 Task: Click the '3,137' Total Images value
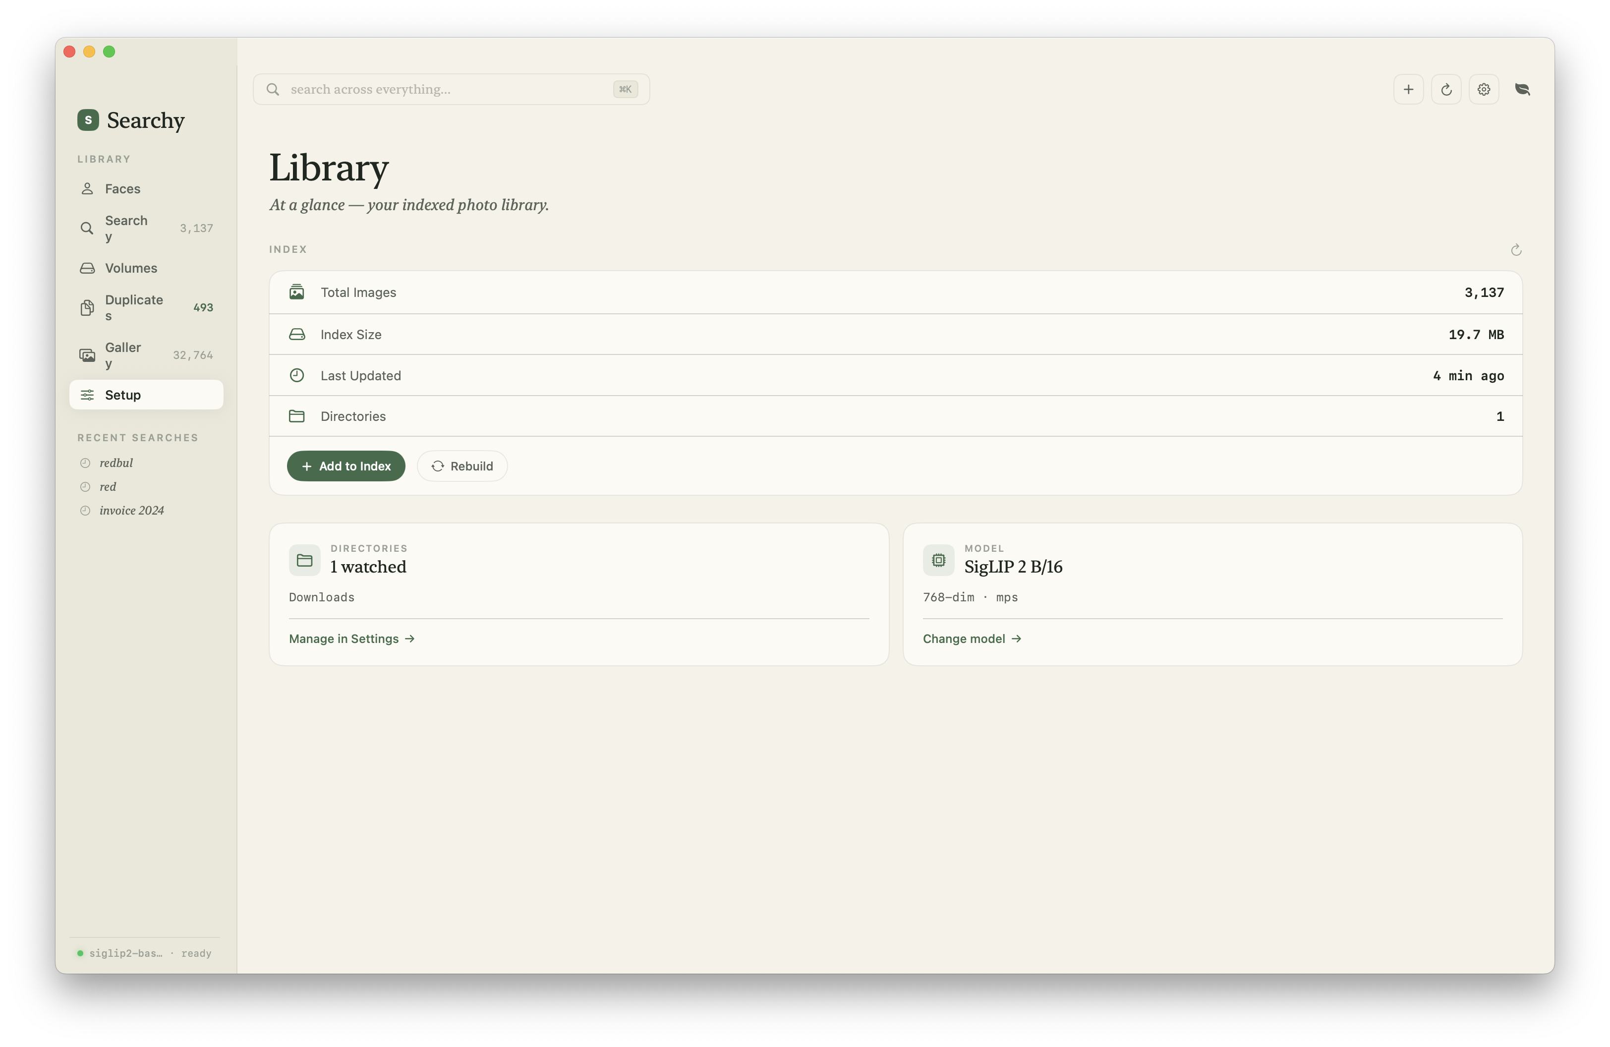coord(1484,292)
